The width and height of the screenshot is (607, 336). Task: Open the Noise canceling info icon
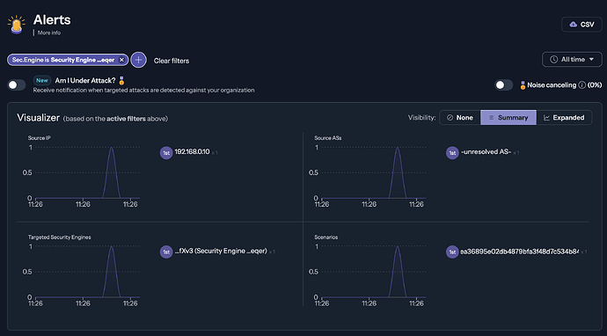(581, 85)
